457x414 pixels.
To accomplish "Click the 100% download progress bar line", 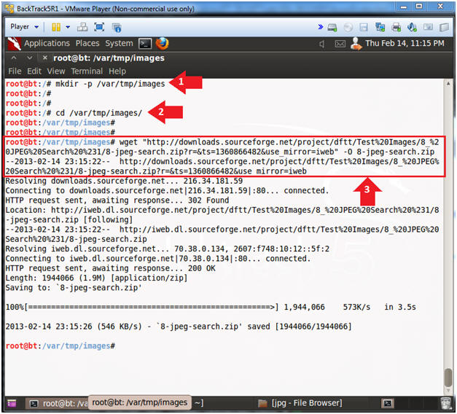I will (211, 307).
